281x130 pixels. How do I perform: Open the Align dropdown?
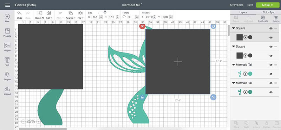tap(60, 15)
